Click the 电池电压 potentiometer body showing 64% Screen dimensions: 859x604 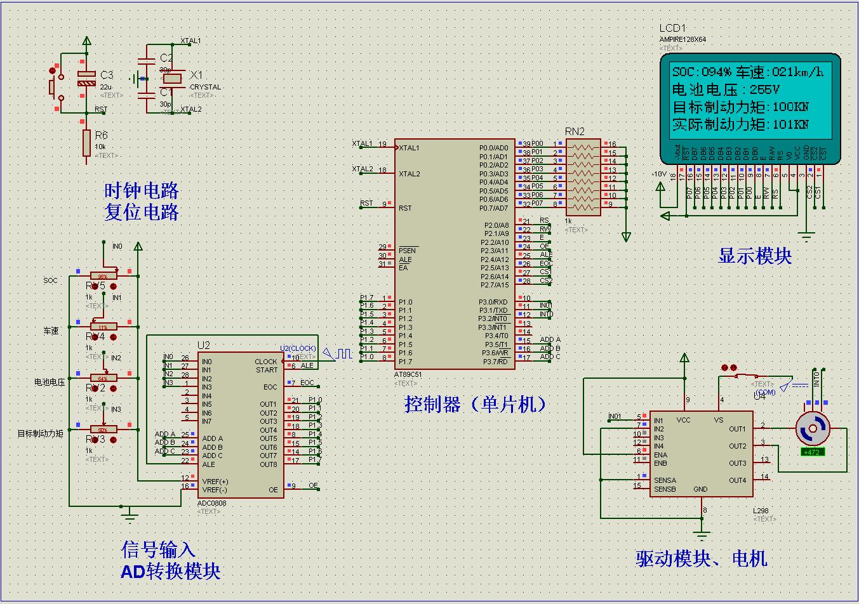(103, 378)
